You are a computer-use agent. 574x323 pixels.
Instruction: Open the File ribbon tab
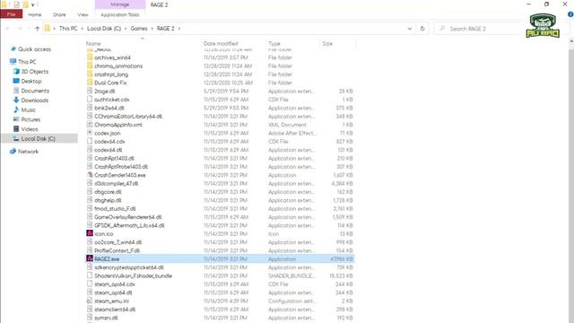tap(12, 14)
